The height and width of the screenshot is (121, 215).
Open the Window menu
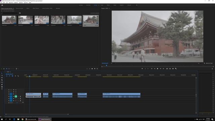coord(26,3)
